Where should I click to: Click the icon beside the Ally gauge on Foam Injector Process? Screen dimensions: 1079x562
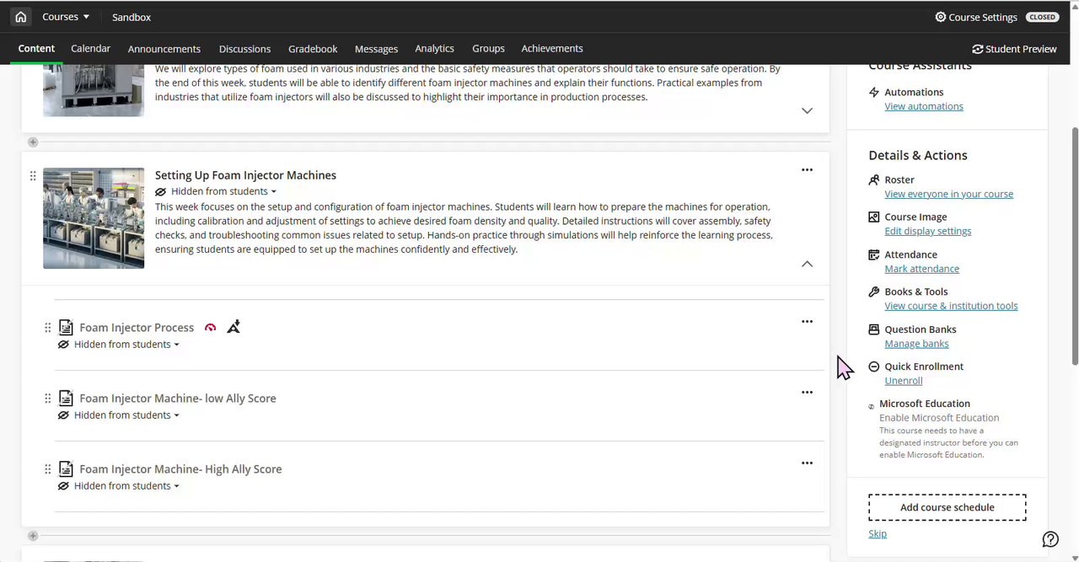pos(234,327)
